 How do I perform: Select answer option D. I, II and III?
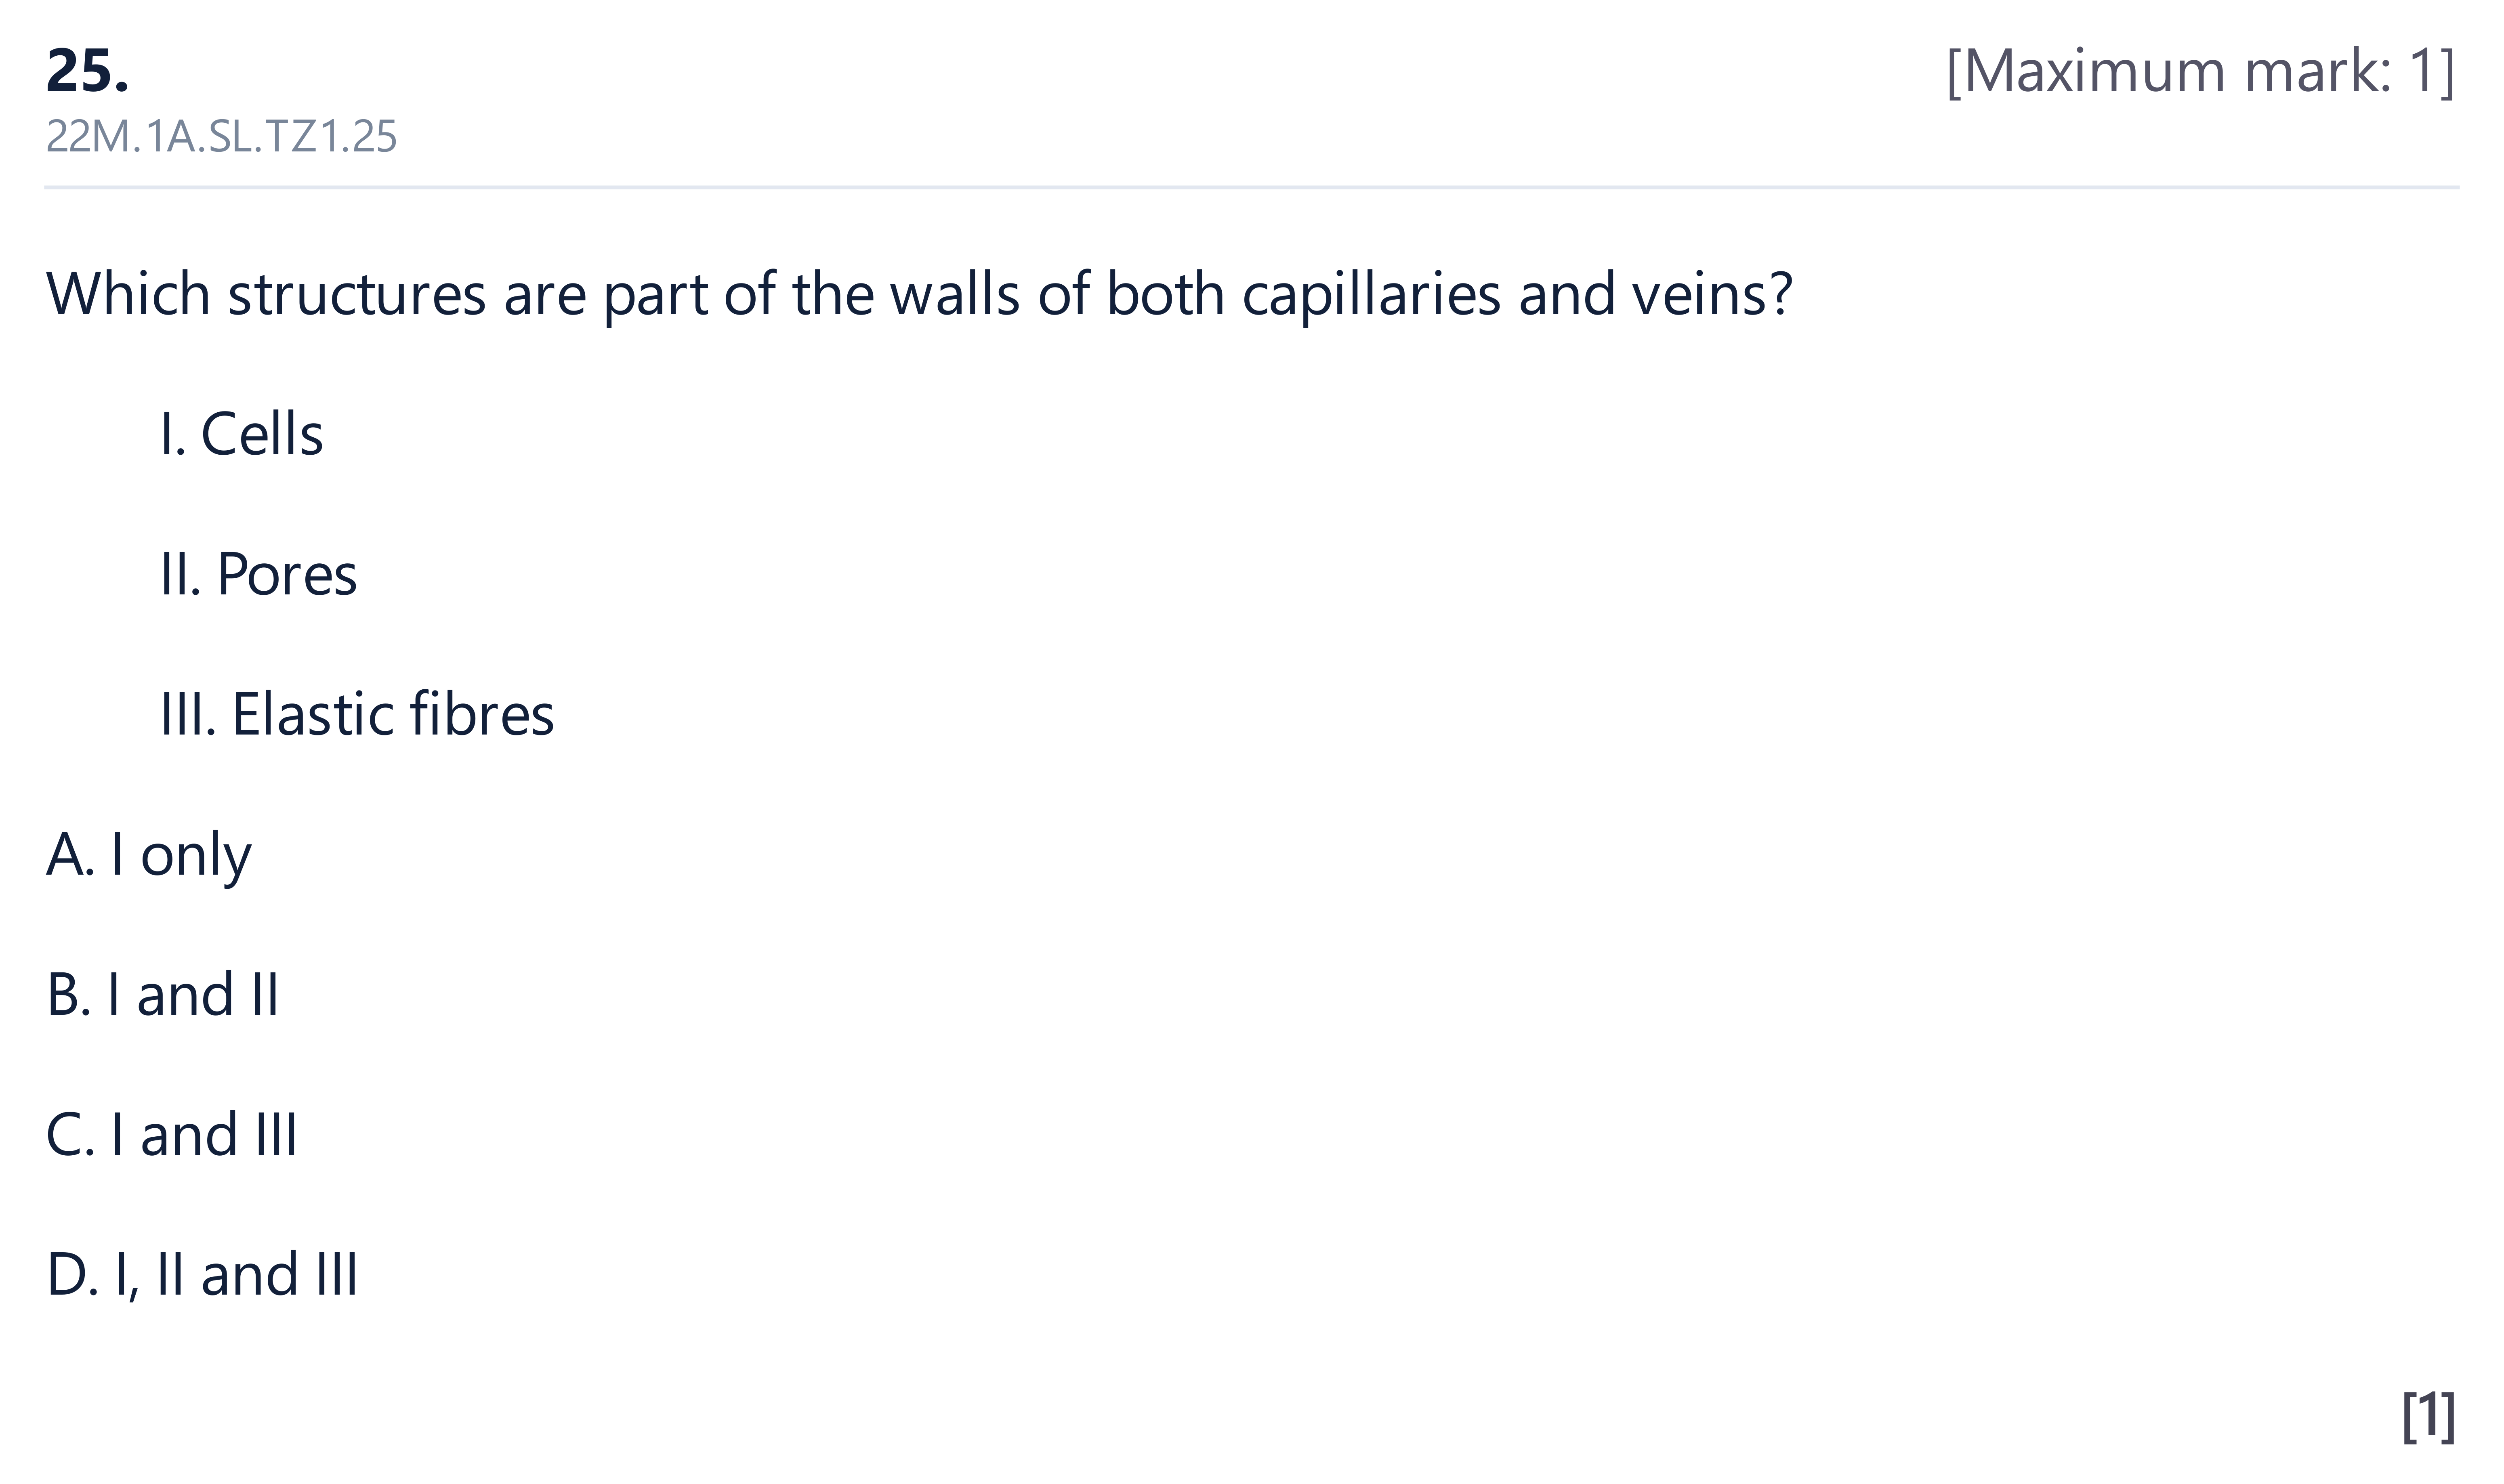pos(202,1274)
